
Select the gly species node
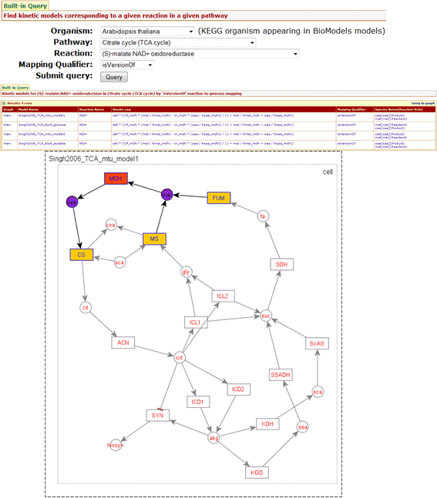coord(186,272)
